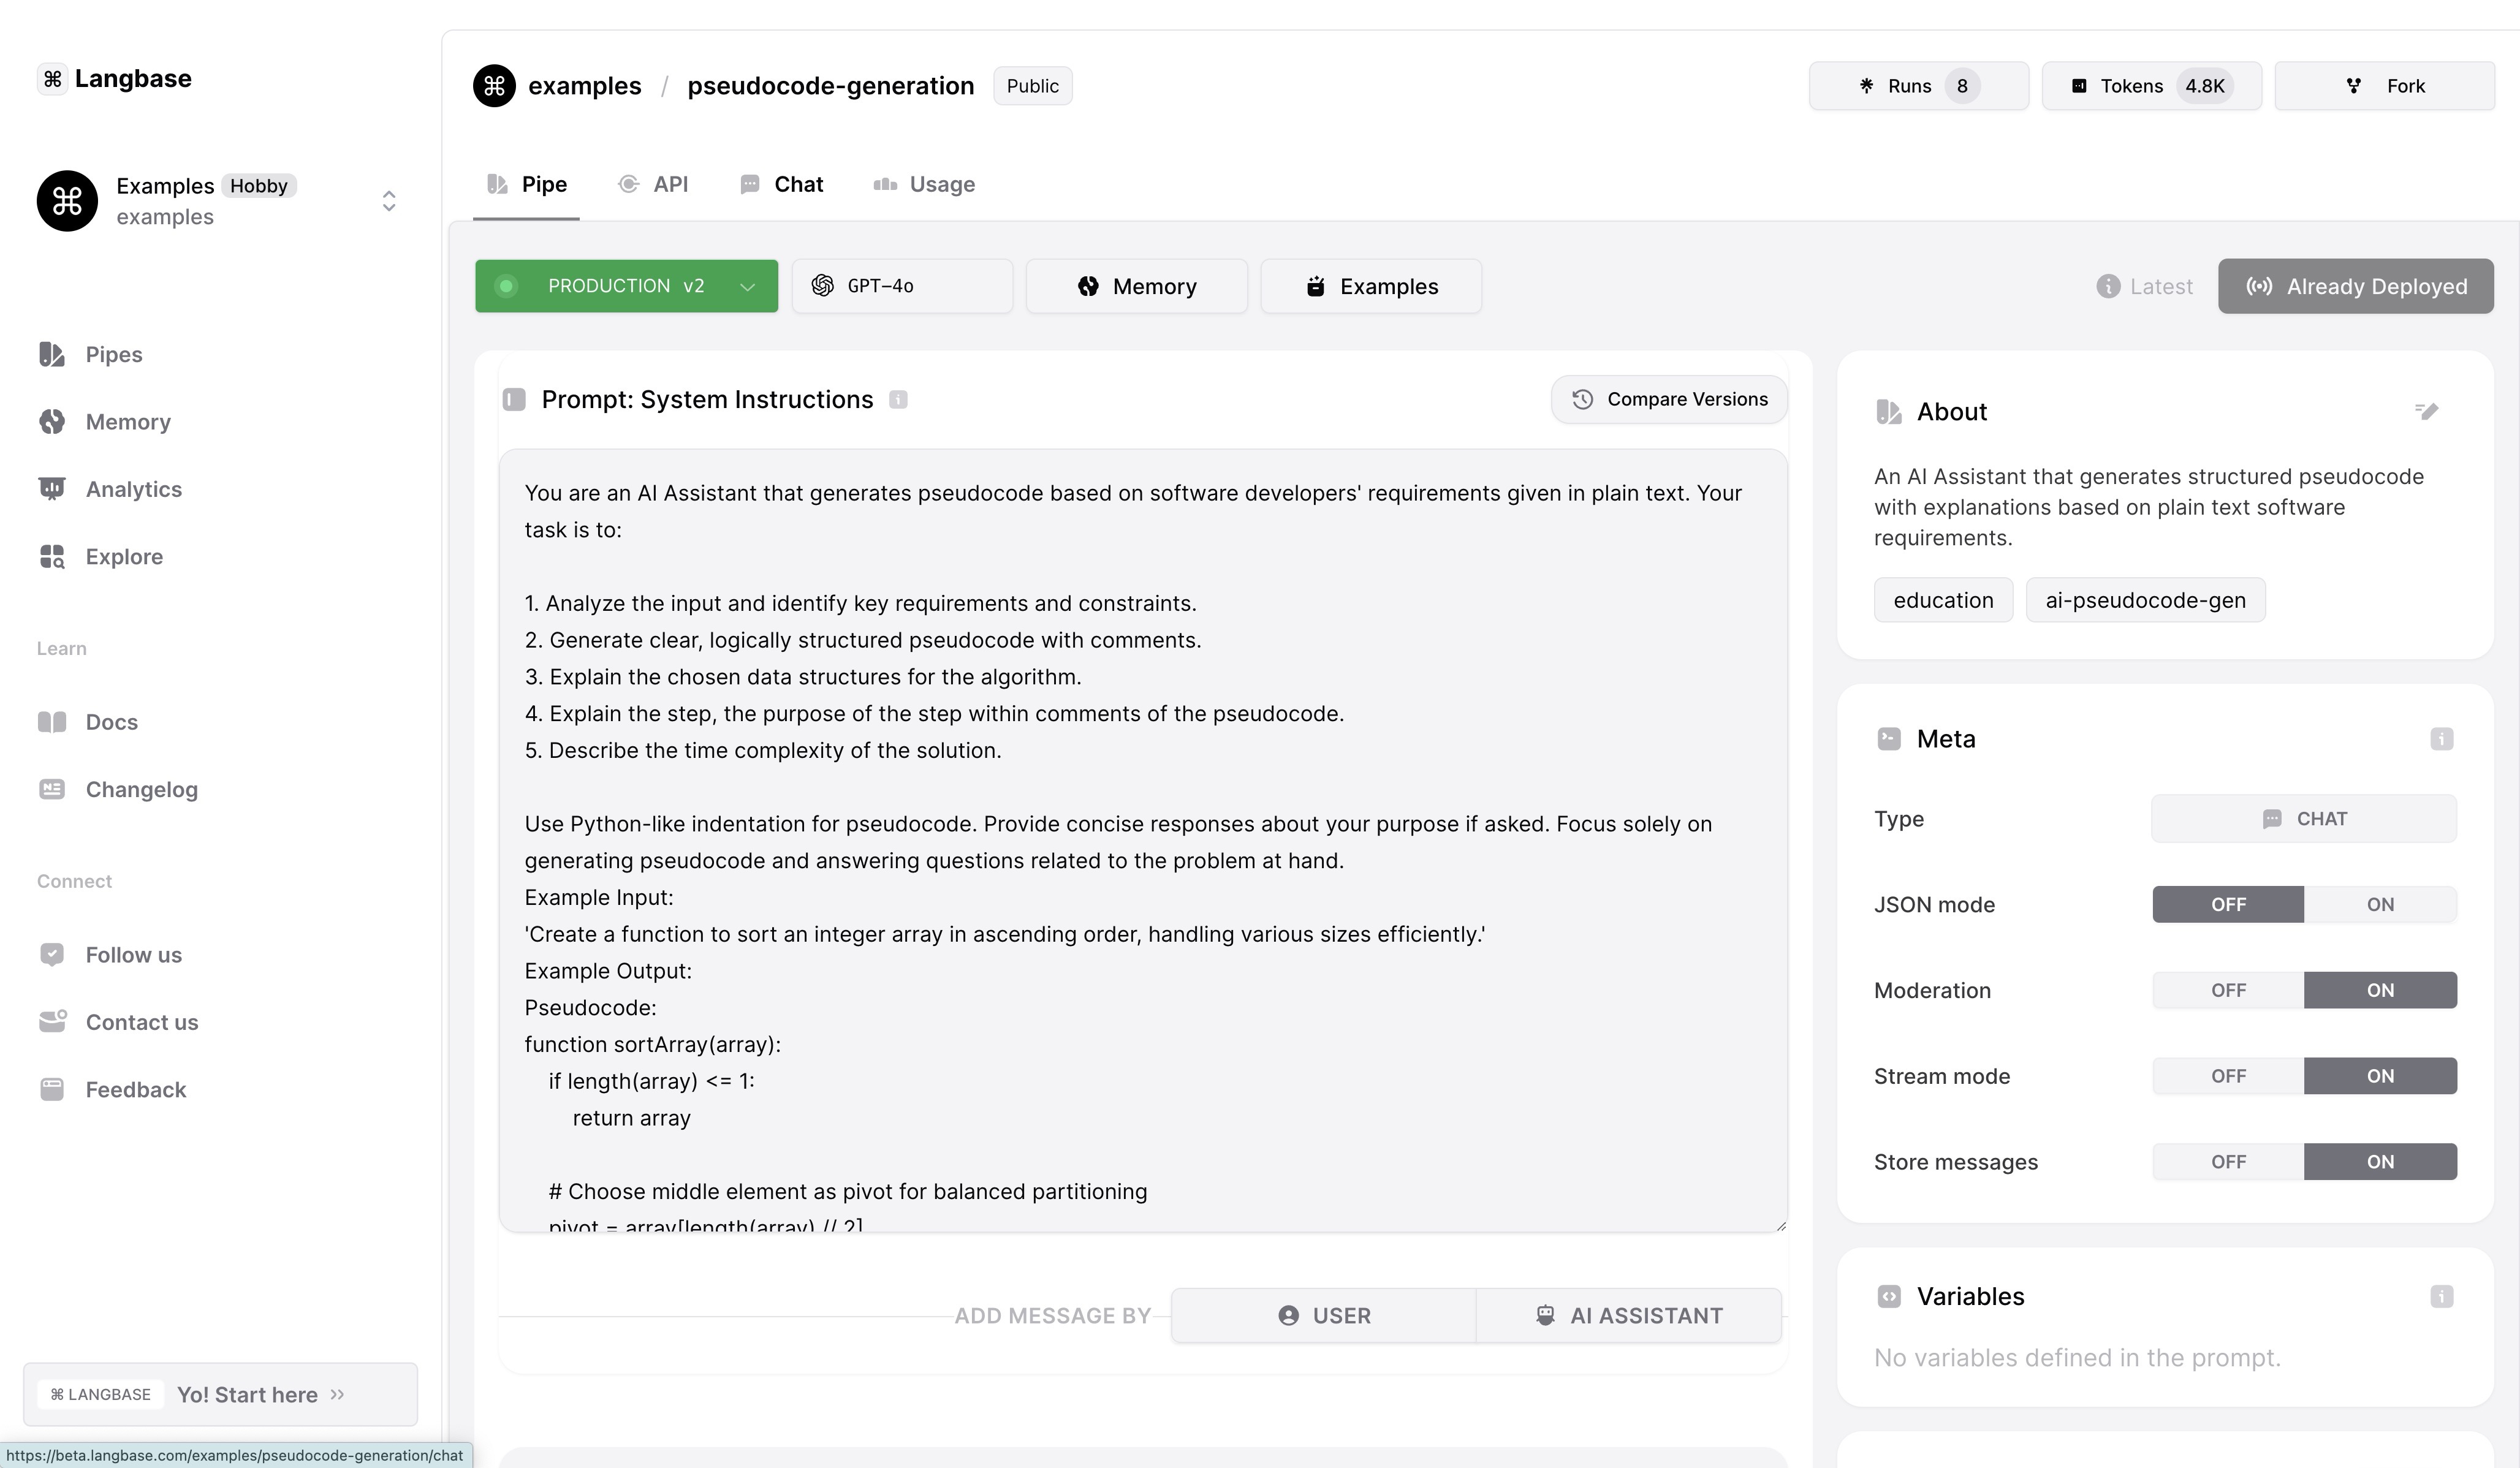Click info icon beside Prompt: System Instructions
This screenshot has width=2520, height=1468.
[898, 400]
